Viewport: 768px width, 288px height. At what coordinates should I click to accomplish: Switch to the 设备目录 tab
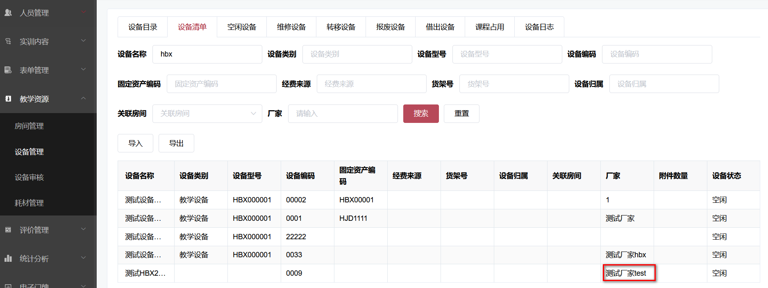click(x=143, y=27)
